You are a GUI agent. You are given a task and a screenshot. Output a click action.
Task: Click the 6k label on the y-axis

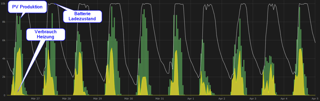[x=4, y=40]
